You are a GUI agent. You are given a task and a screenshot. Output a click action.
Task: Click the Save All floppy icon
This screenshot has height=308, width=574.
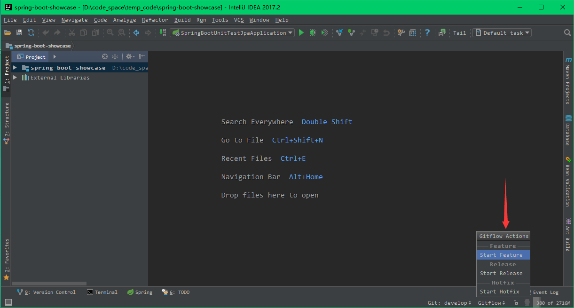(x=19, y=32)
